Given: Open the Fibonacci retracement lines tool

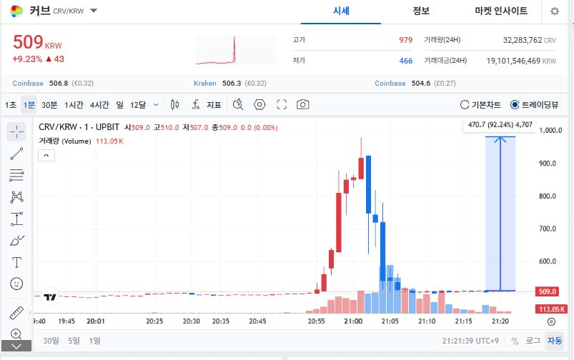Looking at the screenshot, I should 16,175.
